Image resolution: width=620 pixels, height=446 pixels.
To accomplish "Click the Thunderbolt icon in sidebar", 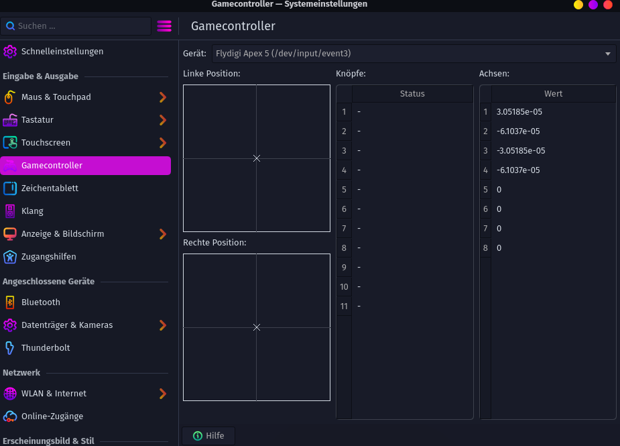I will coord(9,348).
